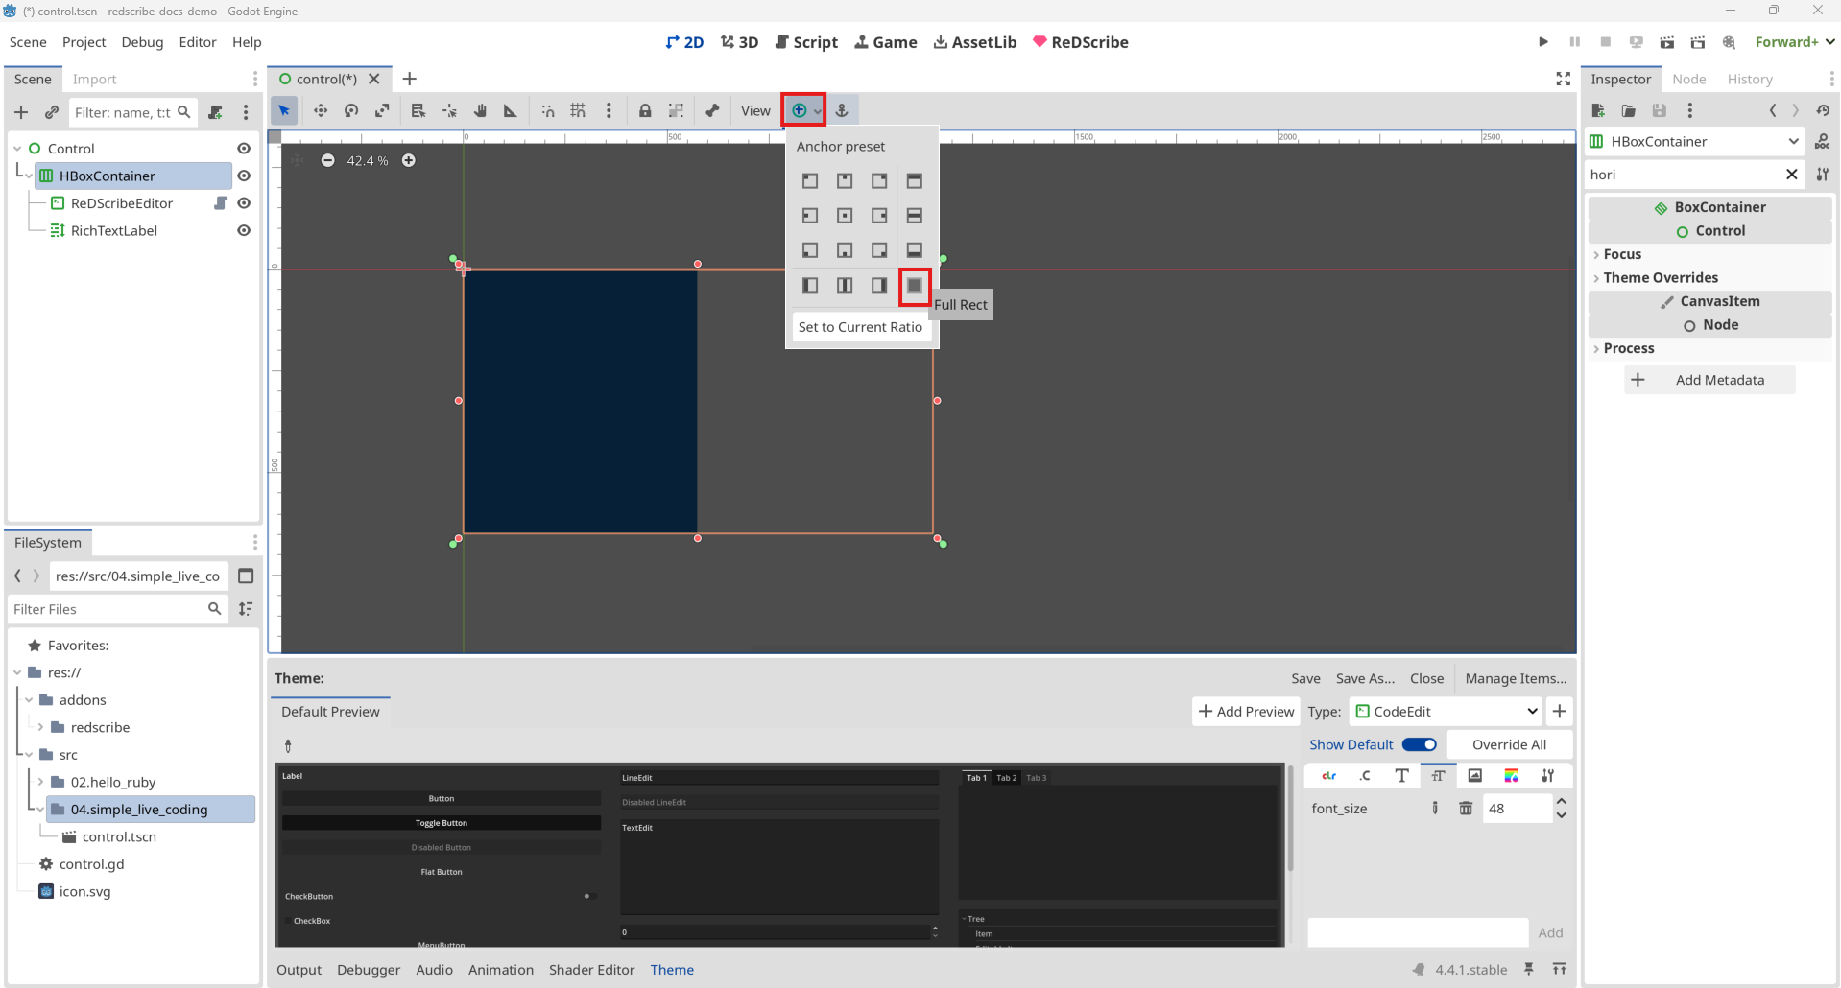Activate the Ruler Mode tool
This screenshot has width=1841, height=988.
point(511,111)
